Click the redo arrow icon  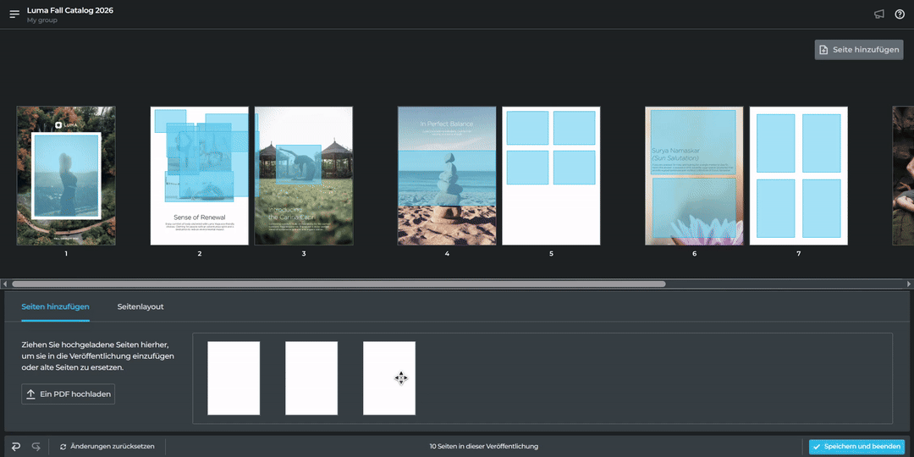tap(36, 446)
